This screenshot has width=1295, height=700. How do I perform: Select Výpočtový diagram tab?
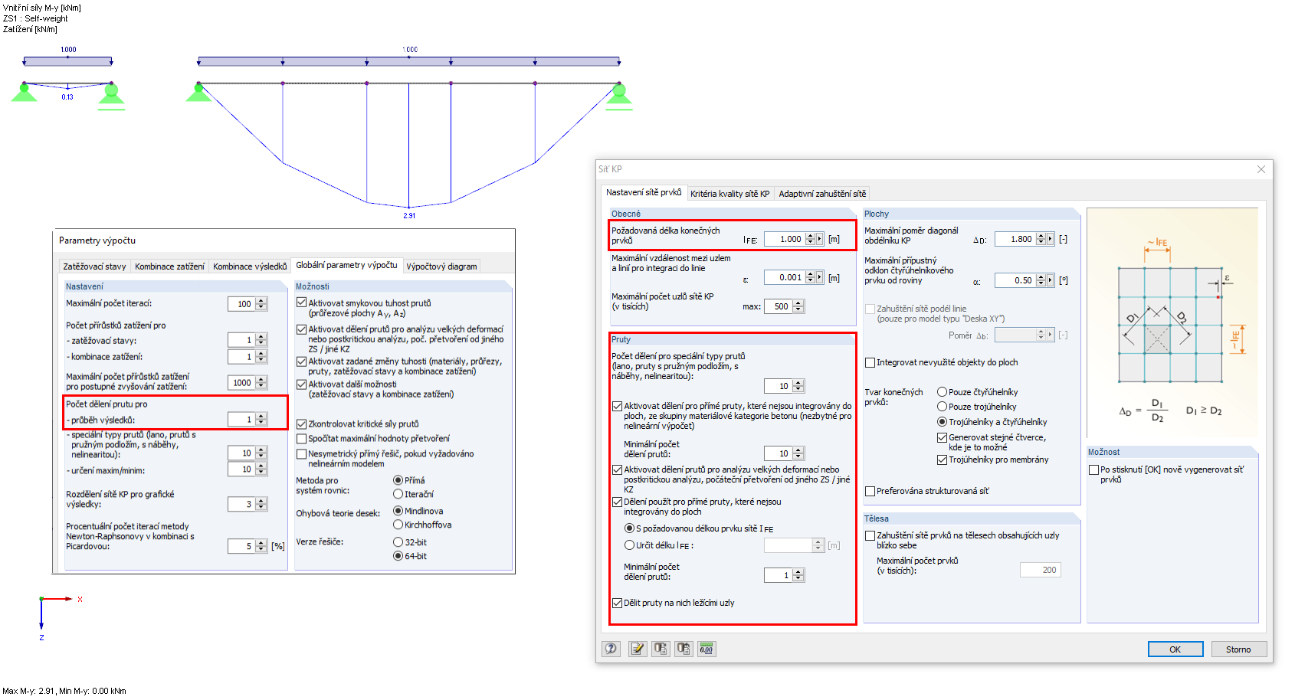click(x=441, y=267)
